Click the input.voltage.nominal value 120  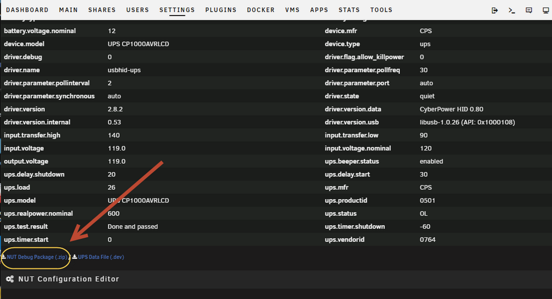(426, 148)
